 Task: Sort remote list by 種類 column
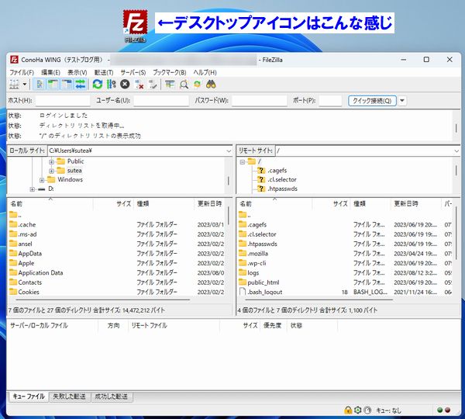coord(370,204)
